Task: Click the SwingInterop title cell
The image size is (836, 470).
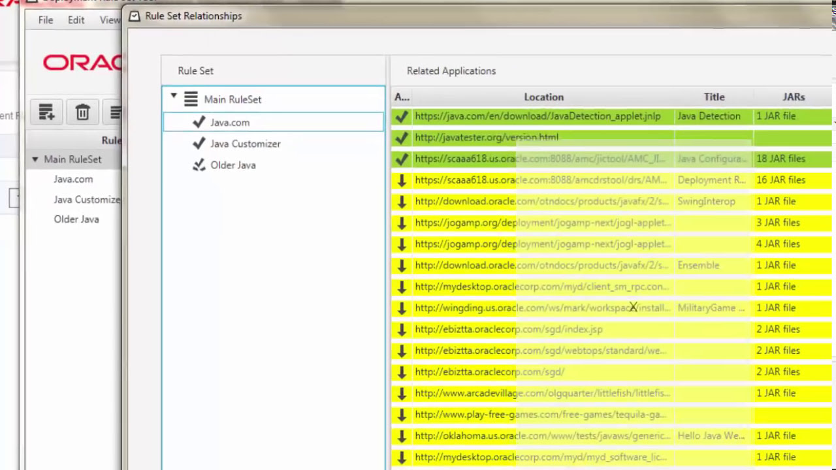Action: (x=706, y=202)
